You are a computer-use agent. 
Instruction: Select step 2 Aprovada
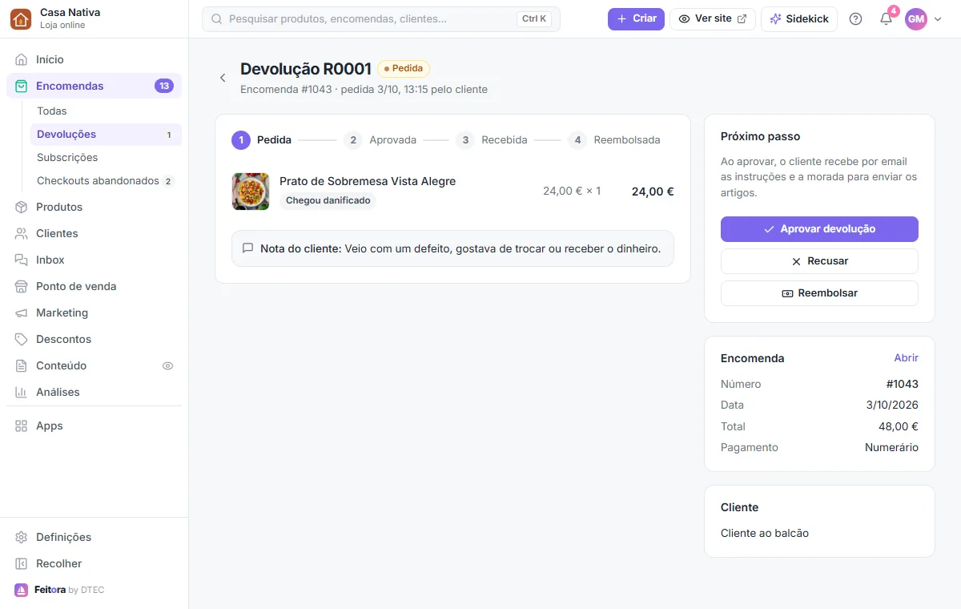pos(380,140)
